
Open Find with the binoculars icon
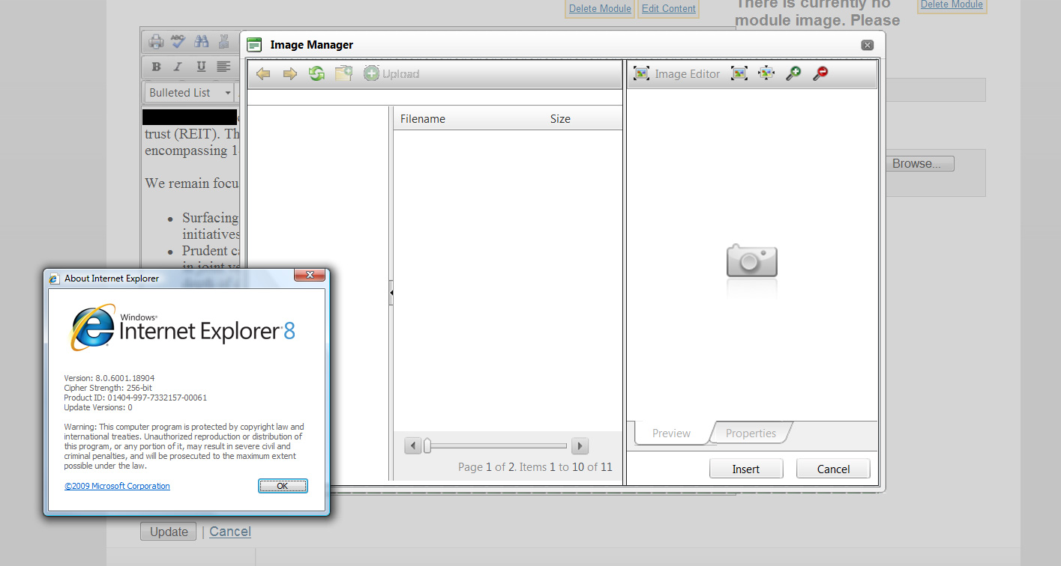click(201, 41)
